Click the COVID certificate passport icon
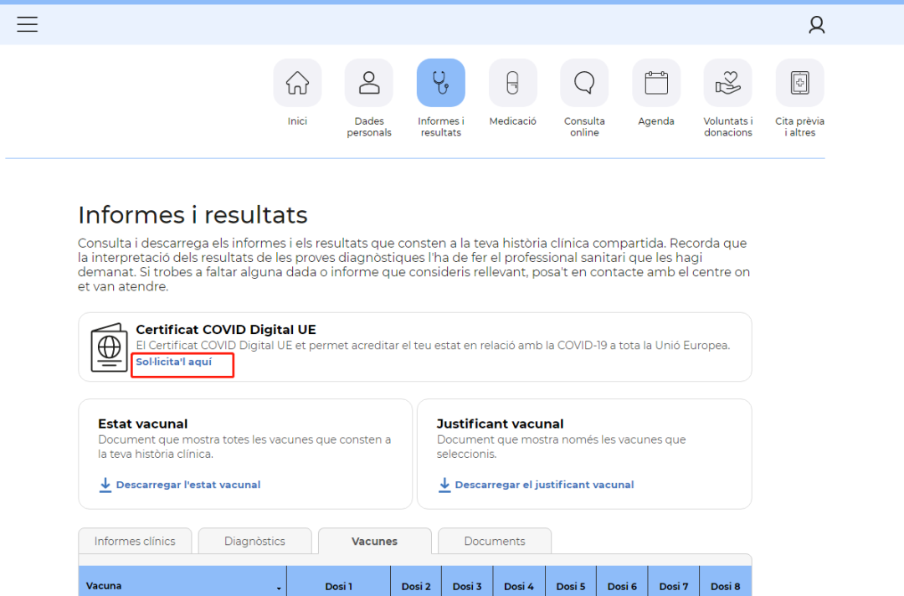 [109, 347]
